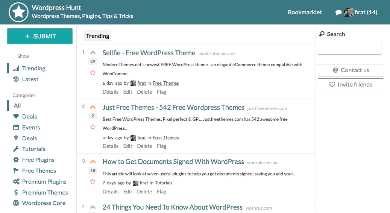Delete the Just Free Themes post

144,146
